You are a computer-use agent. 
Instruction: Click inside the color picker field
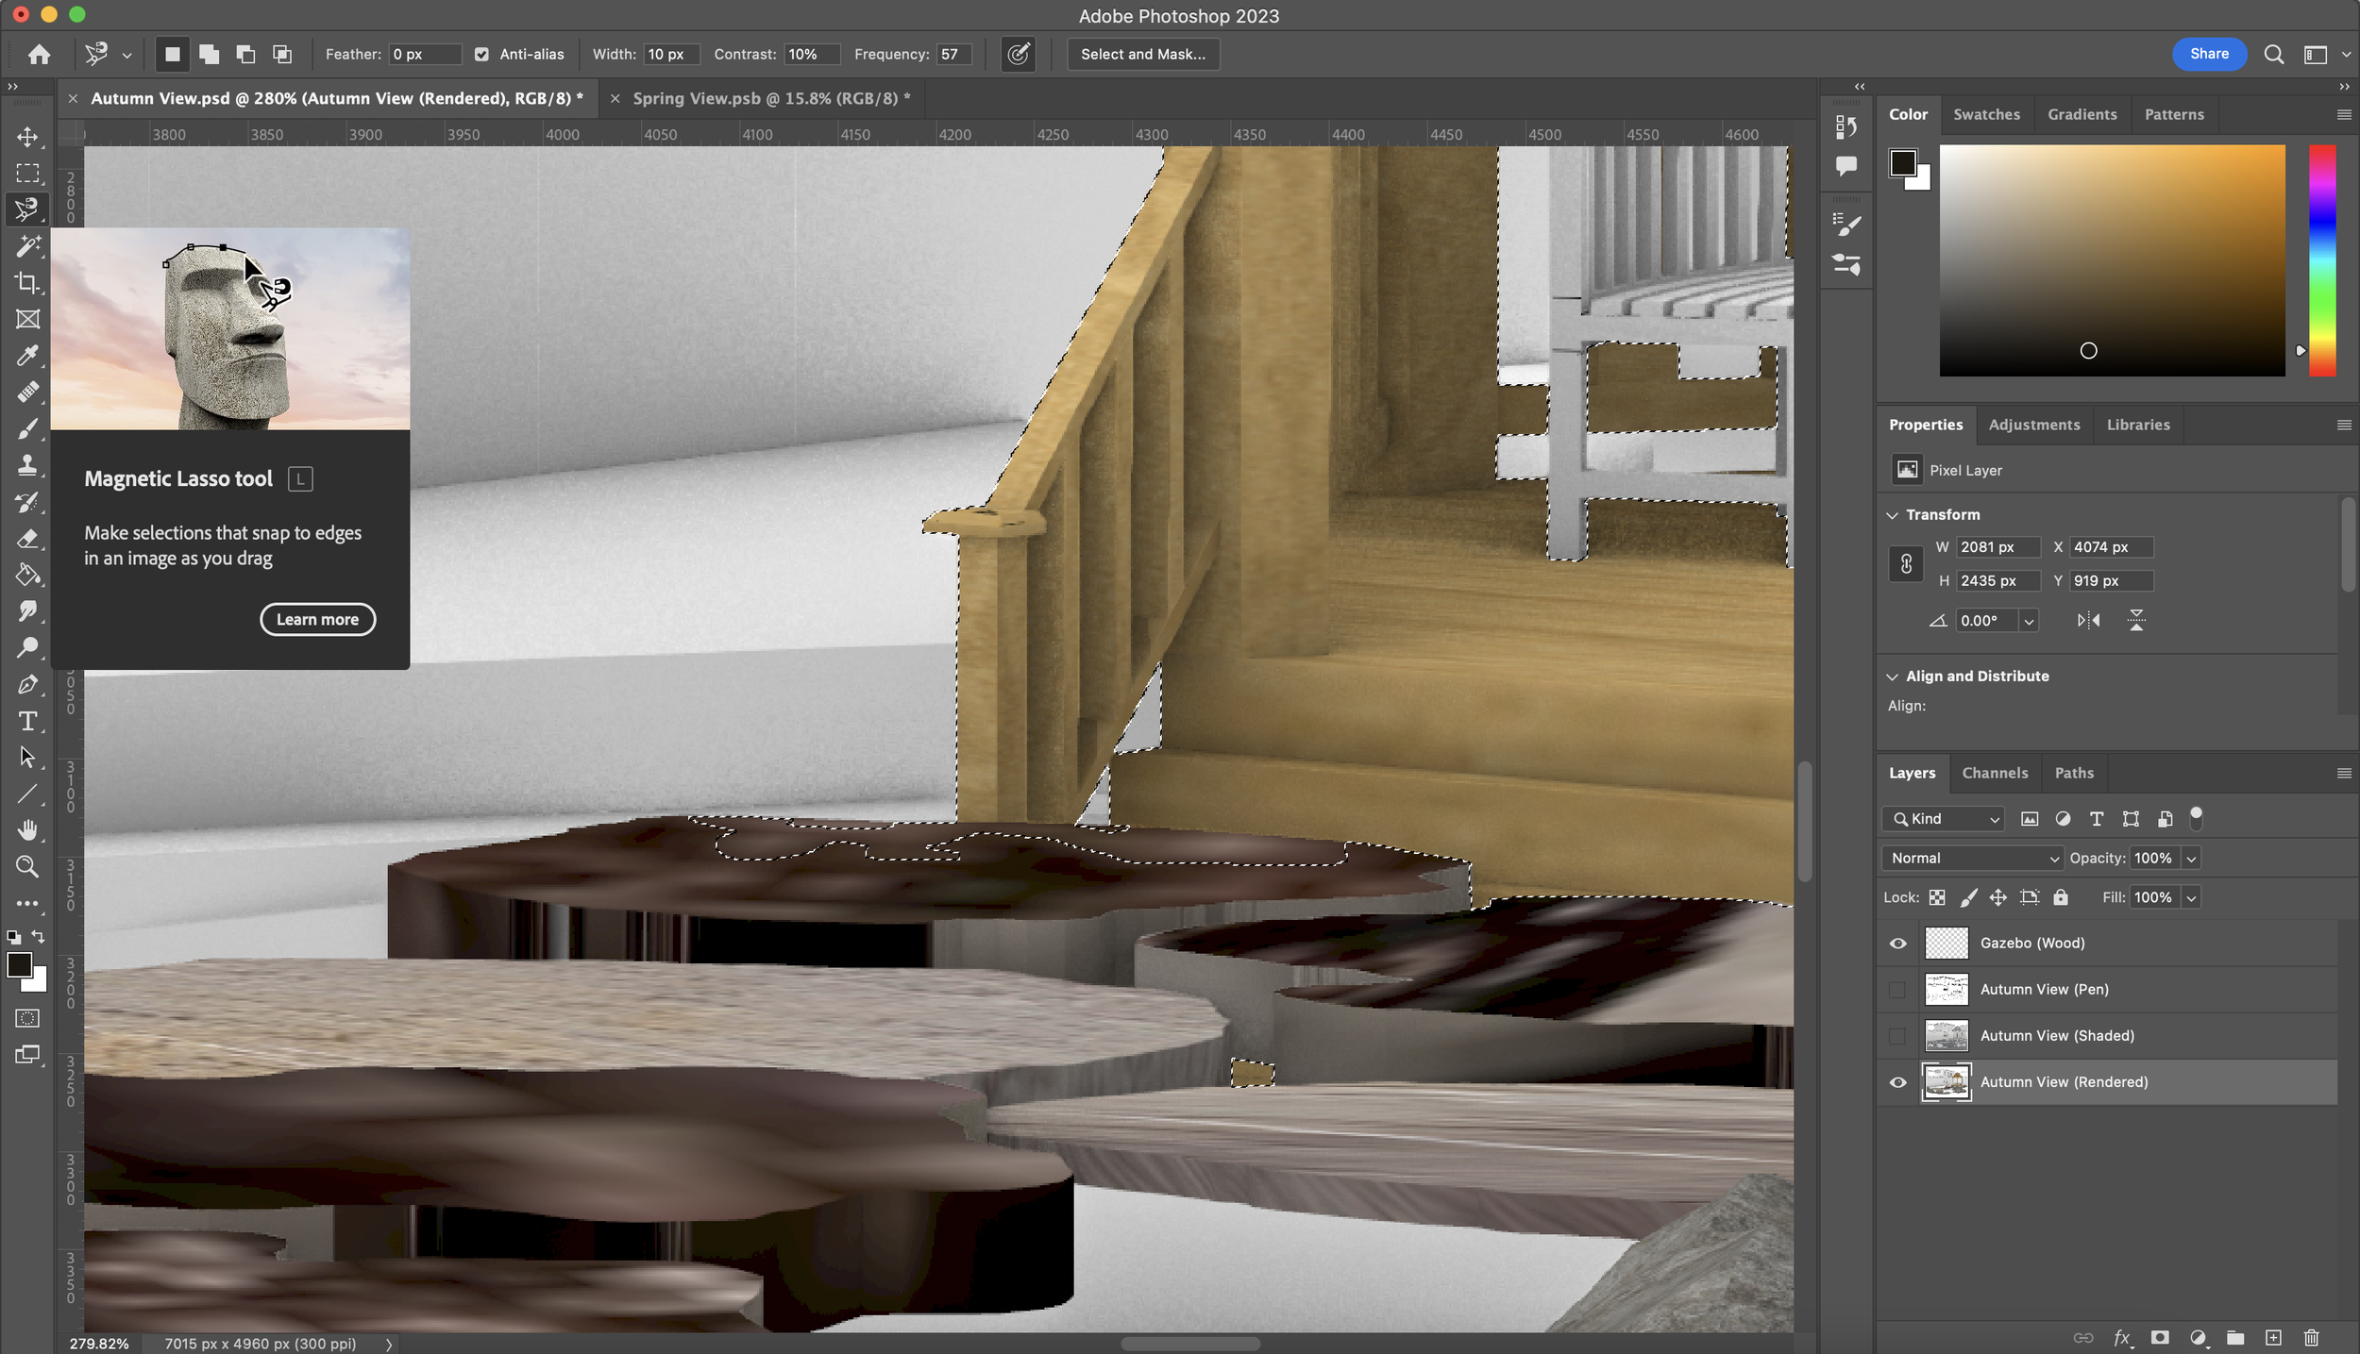point(2112,260)
